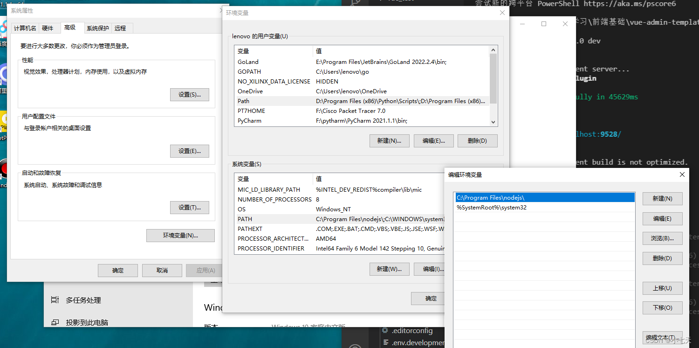Select the GOPATH user variable row

click(x=363, y=71)
